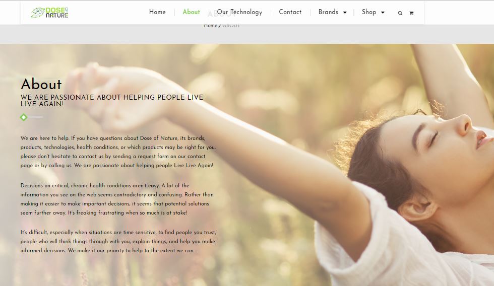Select the About navigation item
The height and width of the screenshot is (286, 494).
[191, 12]
